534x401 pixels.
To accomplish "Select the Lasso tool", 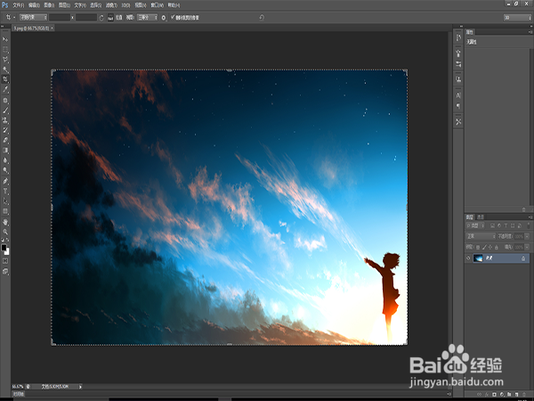I will pos(5,60).
